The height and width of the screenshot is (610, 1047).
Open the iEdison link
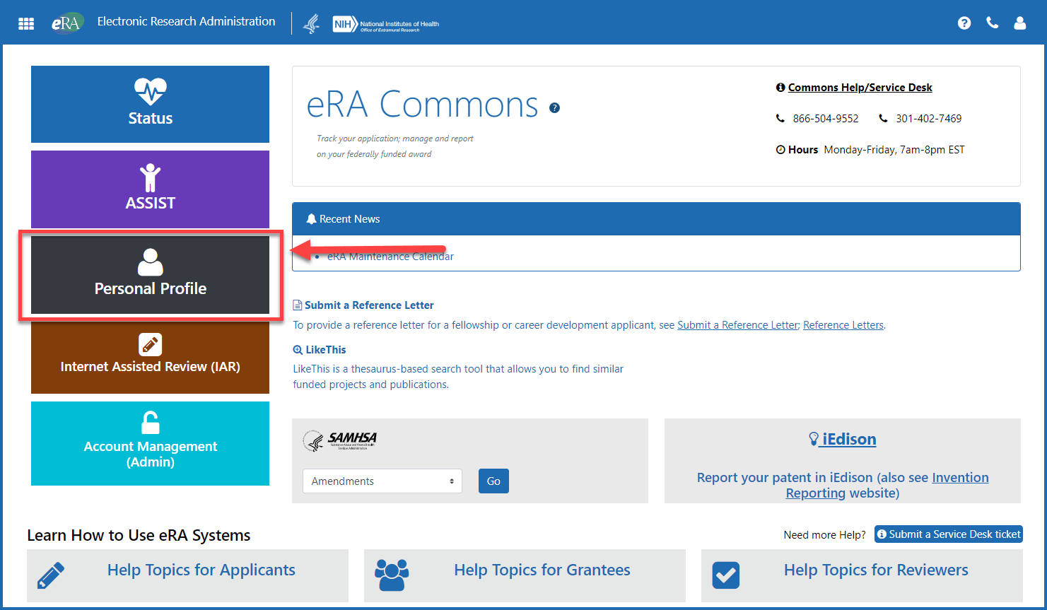[849, 439]
